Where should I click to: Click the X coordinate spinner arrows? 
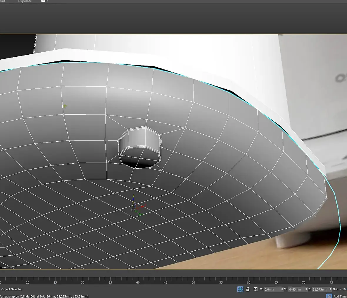coord(282,289)
